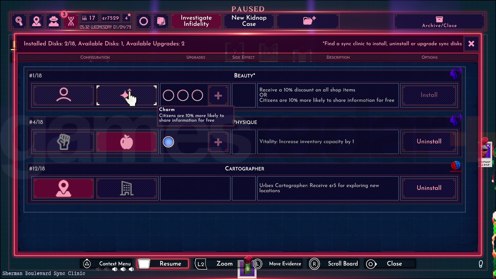Expand the Description column header
Screen dimensions: 496x279
[x=338, y=57]
